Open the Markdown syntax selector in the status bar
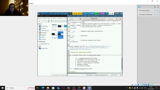This screenshot has width=160, height=90. (x=90, y=75)
